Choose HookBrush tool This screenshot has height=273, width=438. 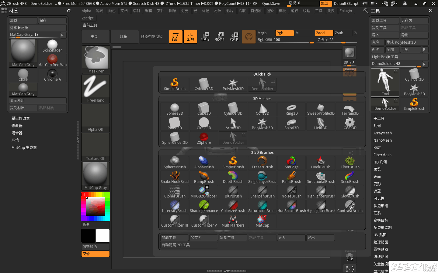pyautogui.click(x=321, y=163)
